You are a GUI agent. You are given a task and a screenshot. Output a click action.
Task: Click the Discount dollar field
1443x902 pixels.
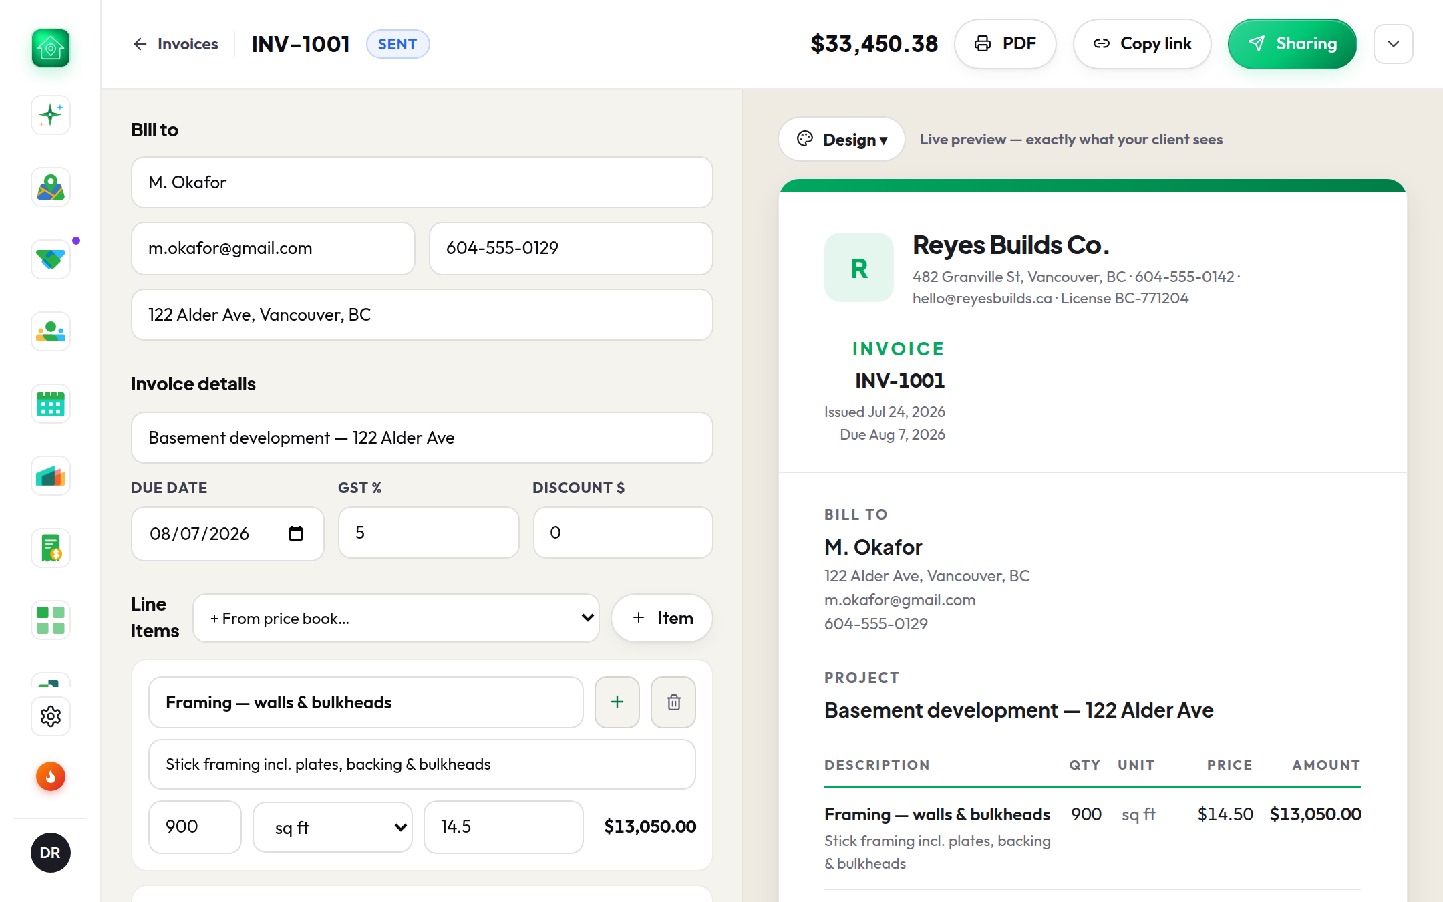(x=623, y=533)
